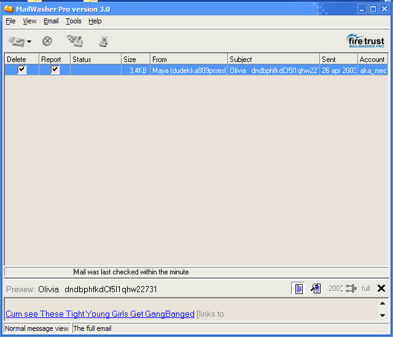Screen dimensions: 393x337
Task: Click the preview scrollbar down arrow
Action: 383,315
